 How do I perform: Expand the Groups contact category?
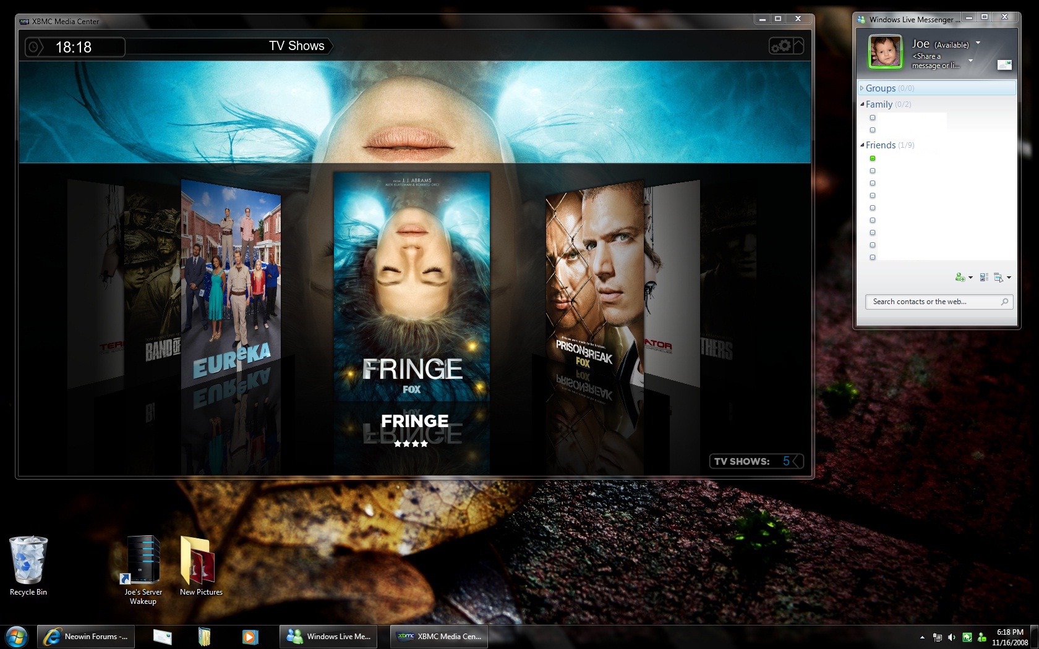coord(862,88)
